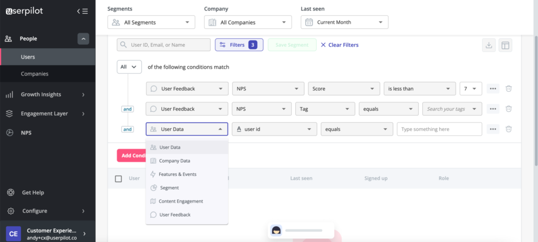Open the table column layout icon

click(505, 45)
